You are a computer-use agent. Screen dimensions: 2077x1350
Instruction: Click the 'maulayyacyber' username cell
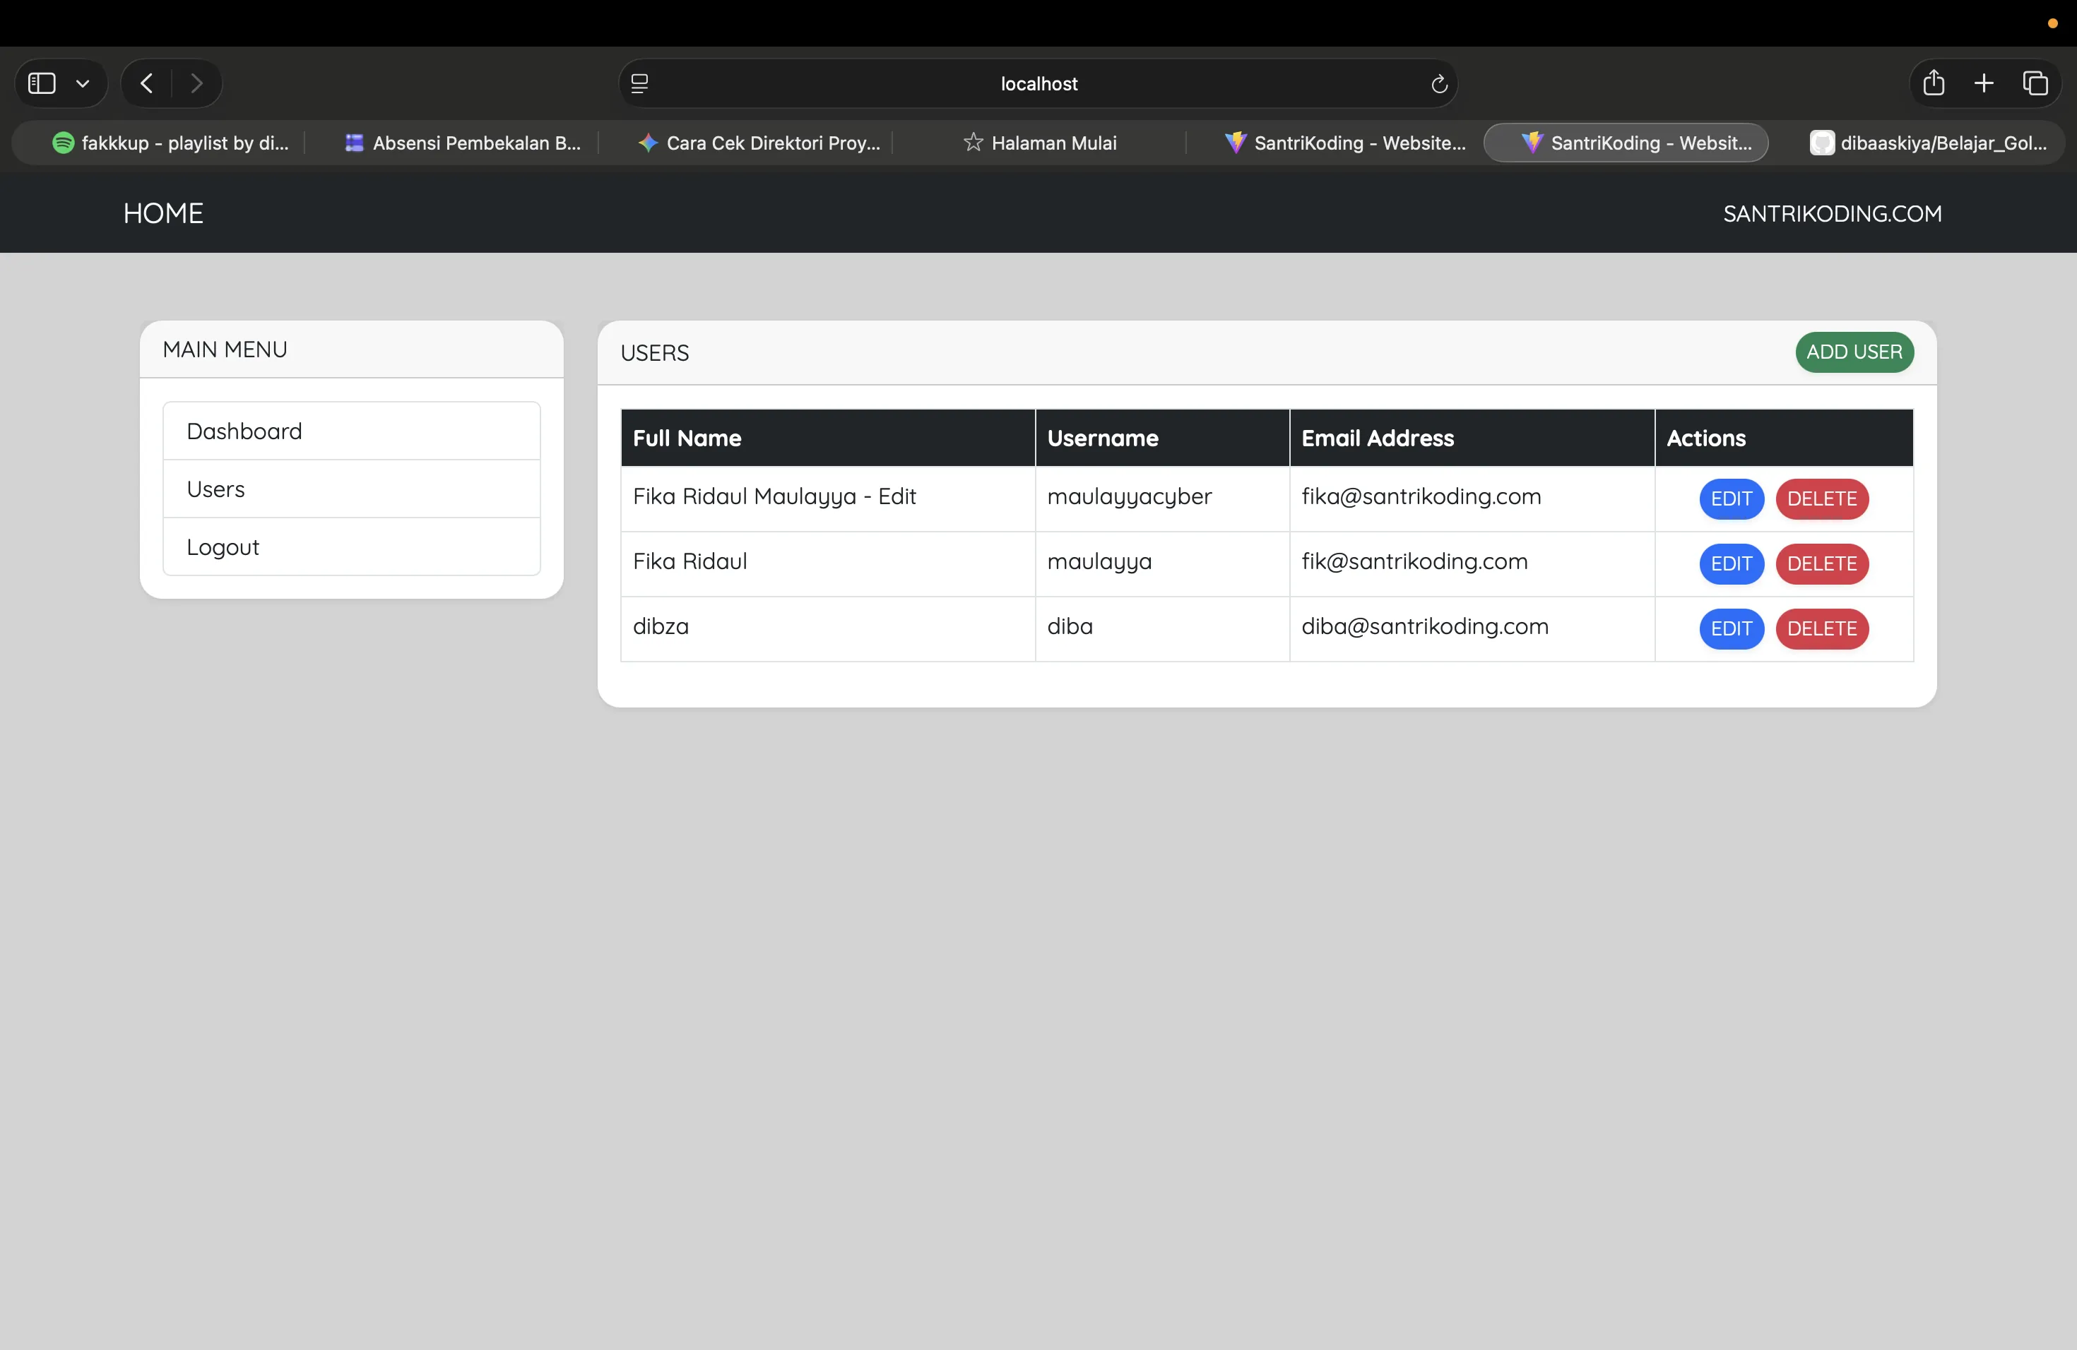pos(1162,499)
